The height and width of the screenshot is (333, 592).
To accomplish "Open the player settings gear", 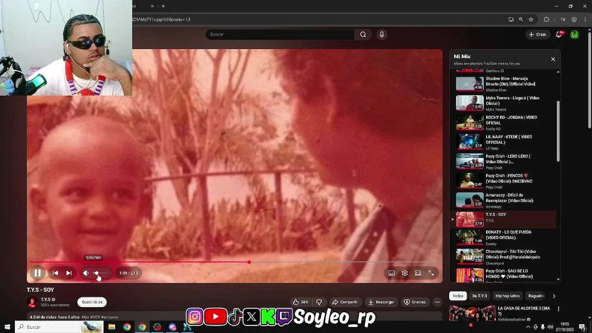I will (x=405, y=273).
